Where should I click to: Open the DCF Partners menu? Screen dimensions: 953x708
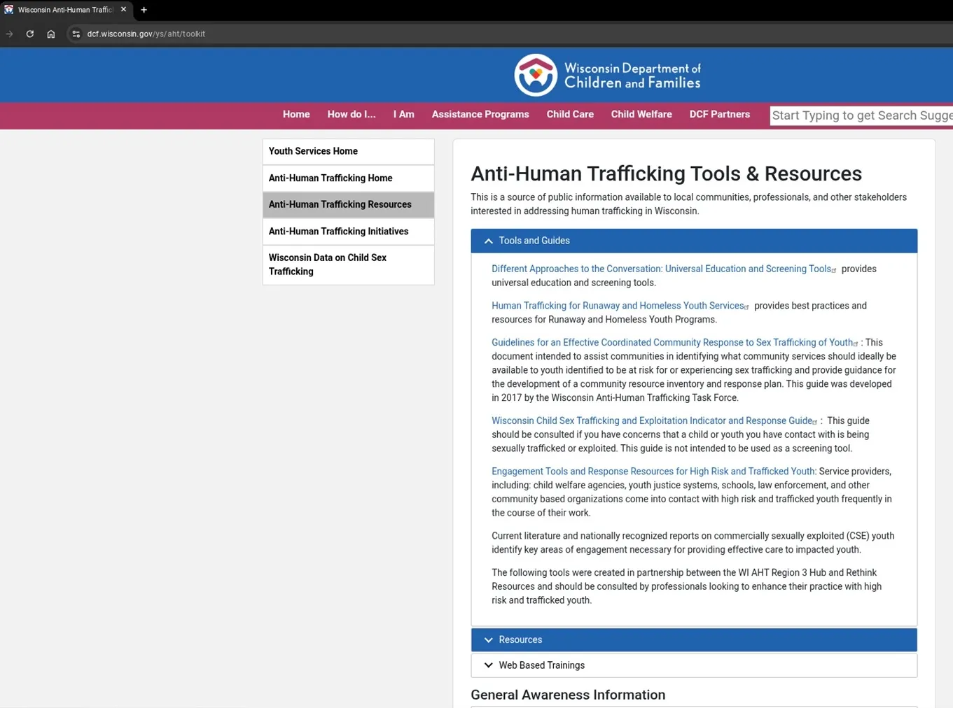[x=719, y=114]
